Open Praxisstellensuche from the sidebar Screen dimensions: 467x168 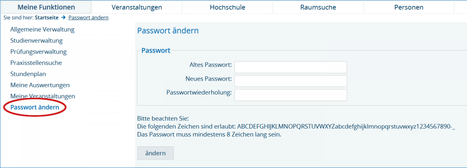36,63
